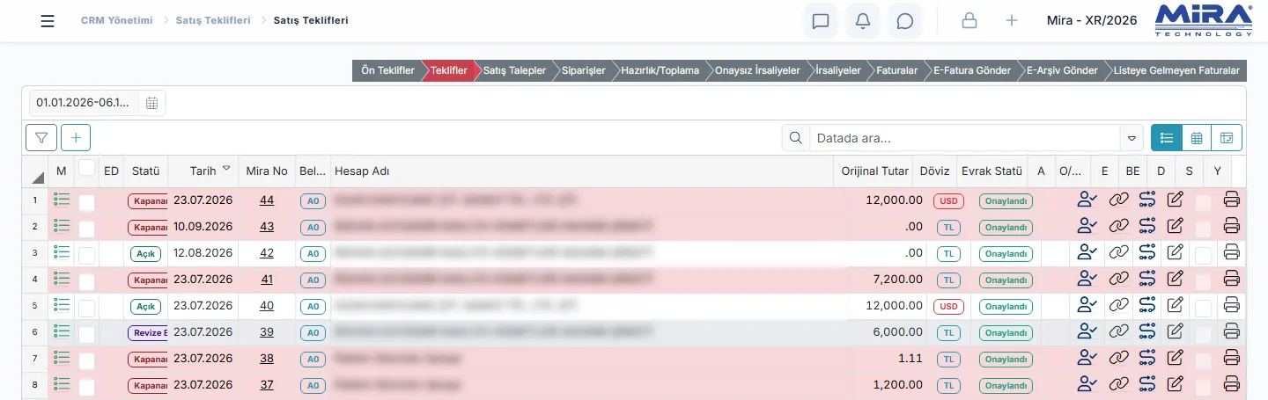
Task: Click link icon for offer 43
Action: click(x=1118, y=227)
